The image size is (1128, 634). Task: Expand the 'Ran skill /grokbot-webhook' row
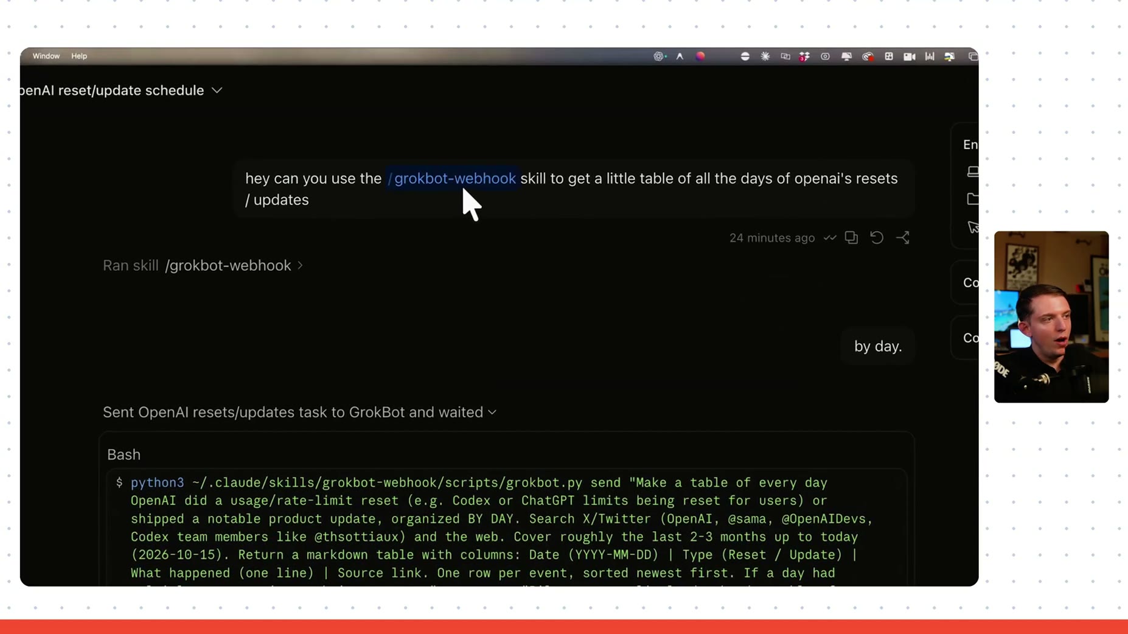[203, 265]
